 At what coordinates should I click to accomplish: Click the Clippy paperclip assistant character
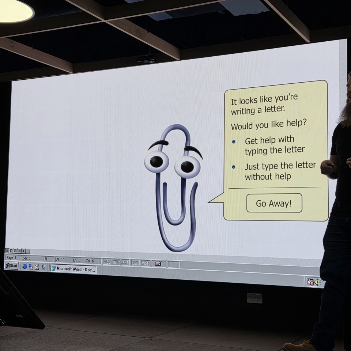173,188
